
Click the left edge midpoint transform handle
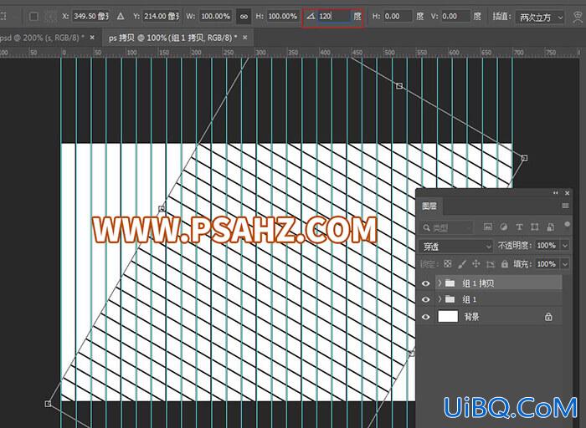click(x=162, y=209)
